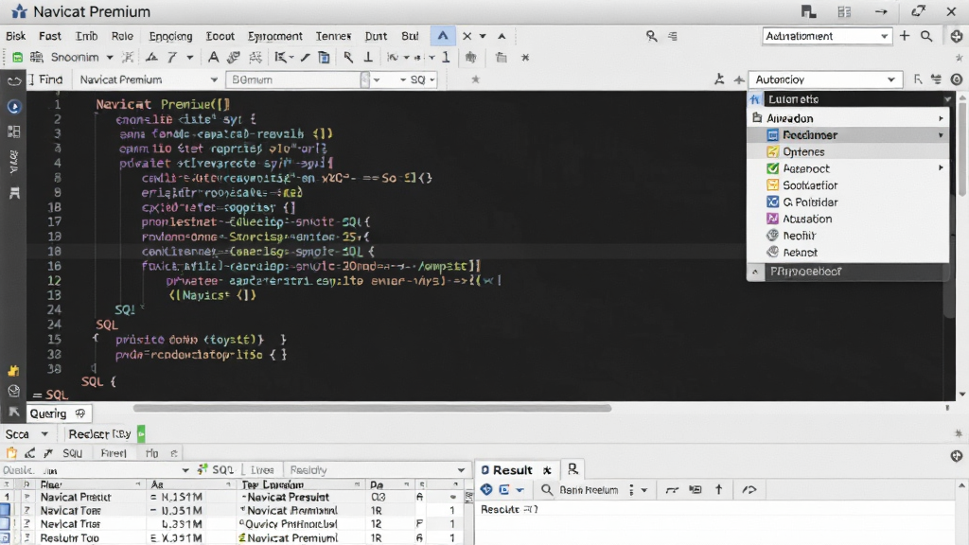
Task: Click the plus icon next to Autnationent dropdown
Action: click(x=905, y=36)
